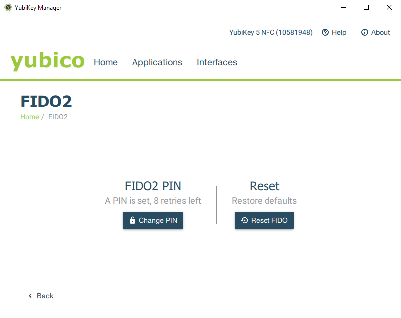Open the About link text
The width and height of the screenshot is (401, 318).
[380, 32]
